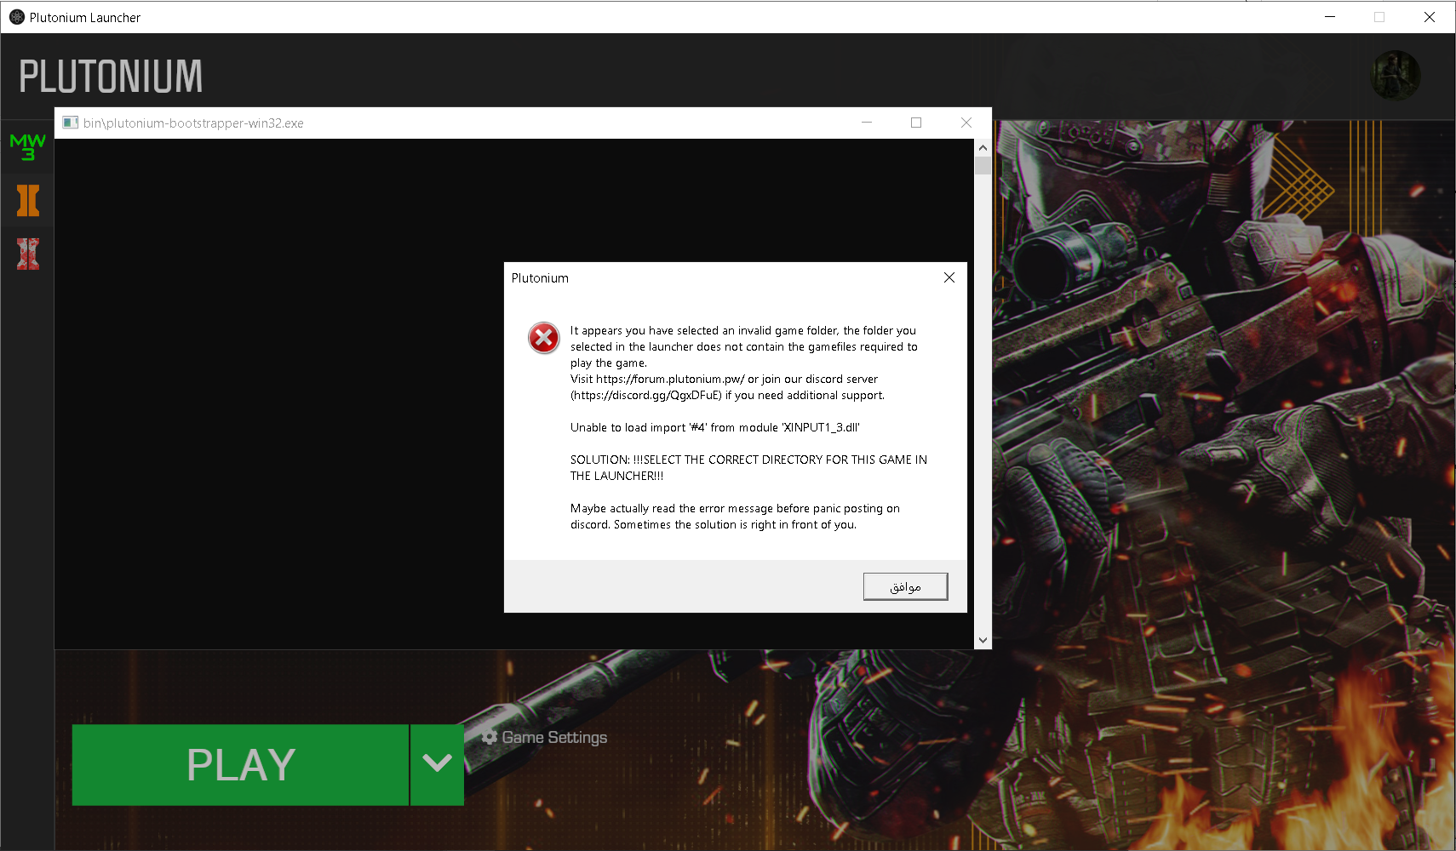
Task: Click the console scrollbar up arrow
Action: coord(983,147)
